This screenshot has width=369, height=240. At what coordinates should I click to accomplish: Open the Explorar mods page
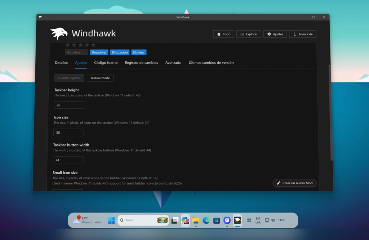coord(249,34)
